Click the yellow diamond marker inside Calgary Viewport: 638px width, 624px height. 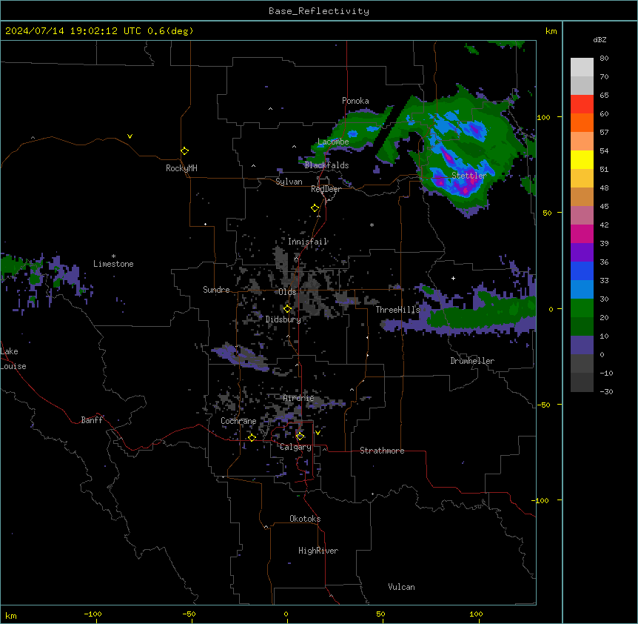pyautogui.click(x=300, y=437)
